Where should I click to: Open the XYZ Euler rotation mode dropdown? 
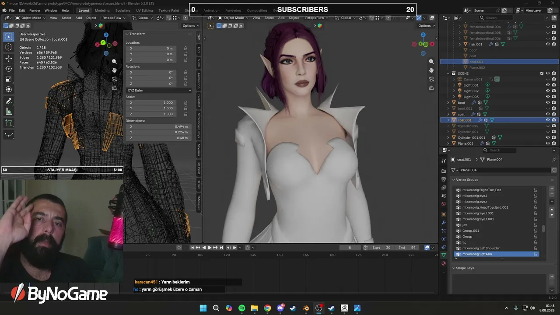coord(159,91)
